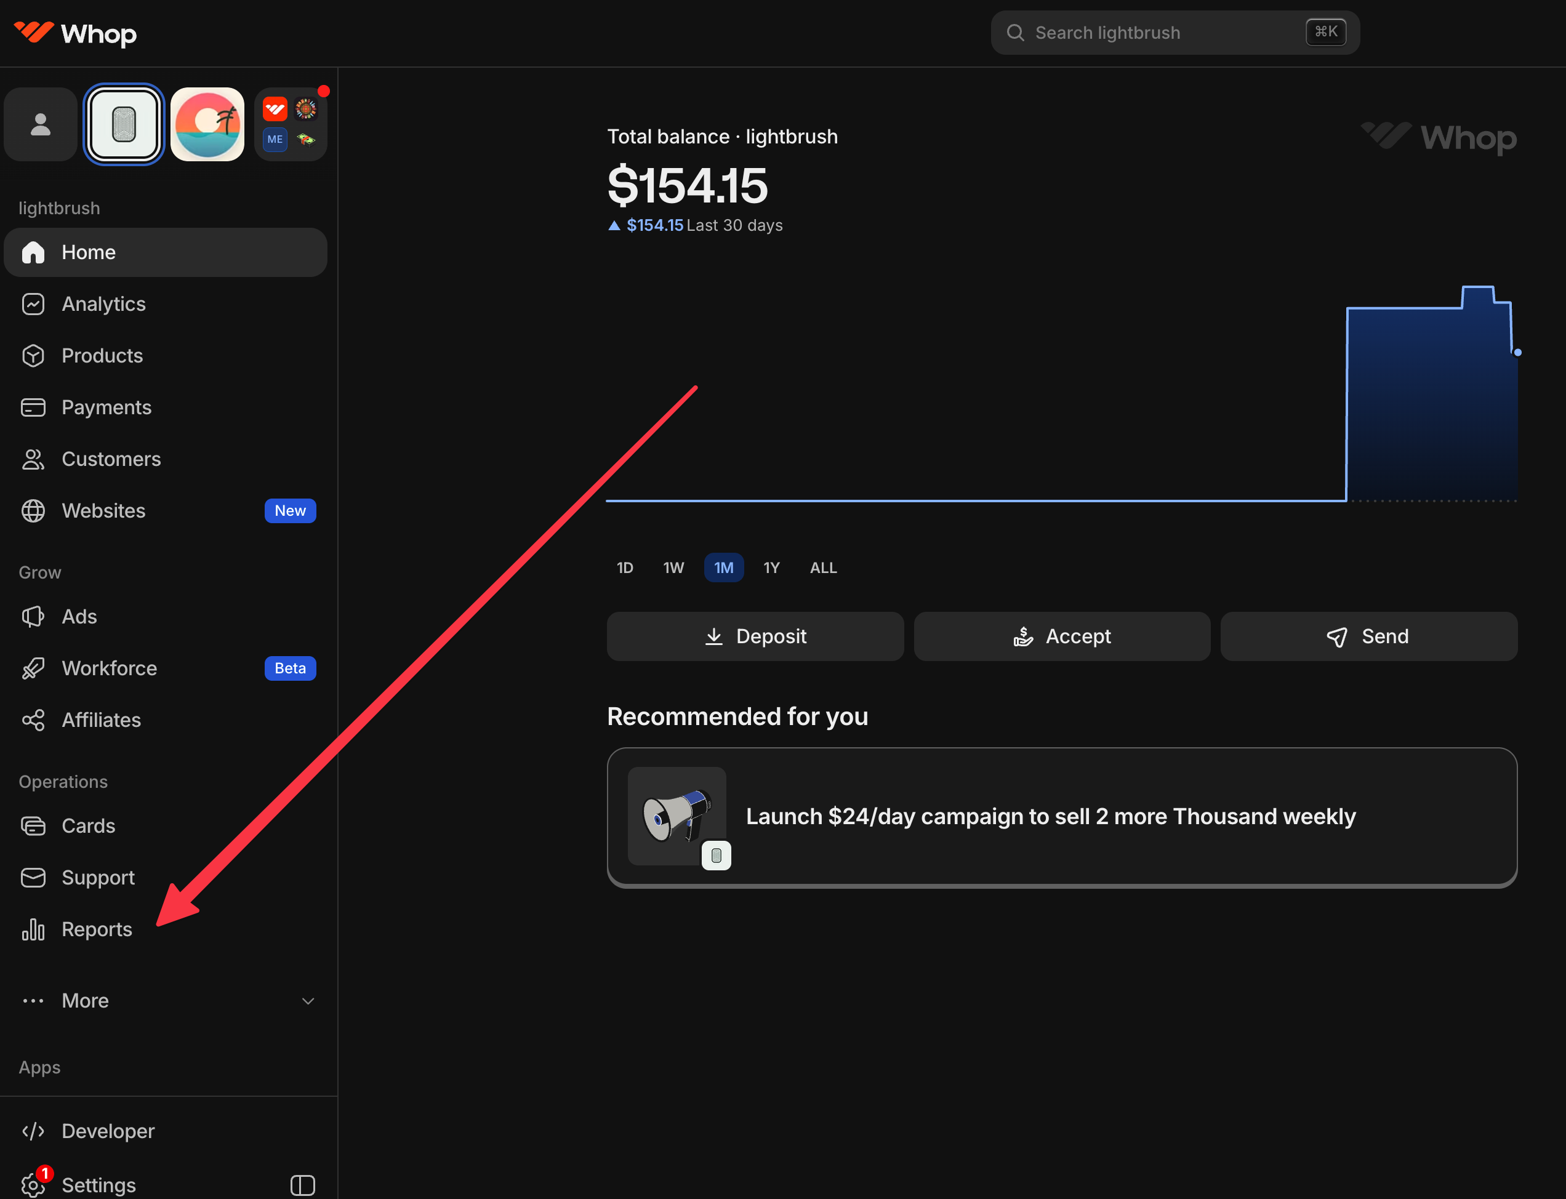
Task: Open the Workforce section
Action: [x=166, y=668]
